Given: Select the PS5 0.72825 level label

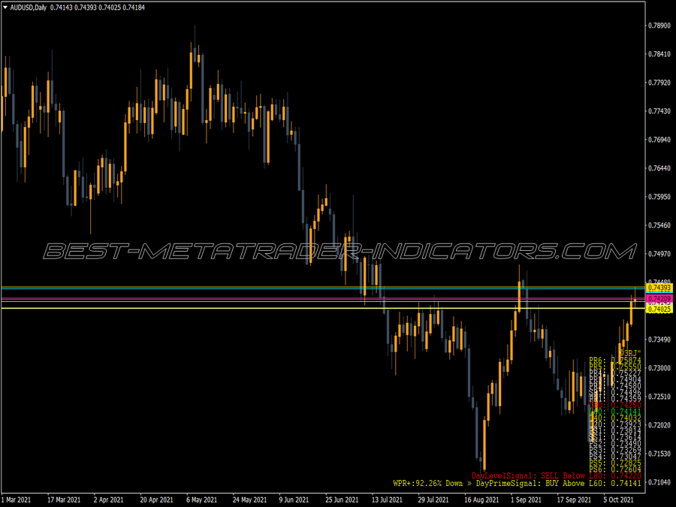Looking at the screenshot, I should pyautogui.click(x=614, y=463).
